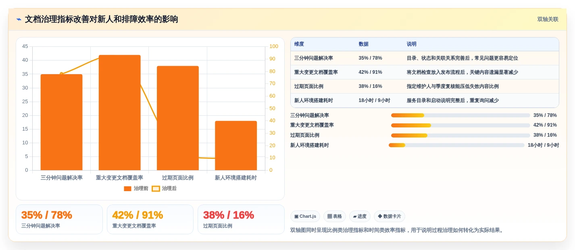Viewport: 575px width, 250px height.
Task: Click the 新人环境搭建耗时 x-axis label
Action: [x=236, y=178]
